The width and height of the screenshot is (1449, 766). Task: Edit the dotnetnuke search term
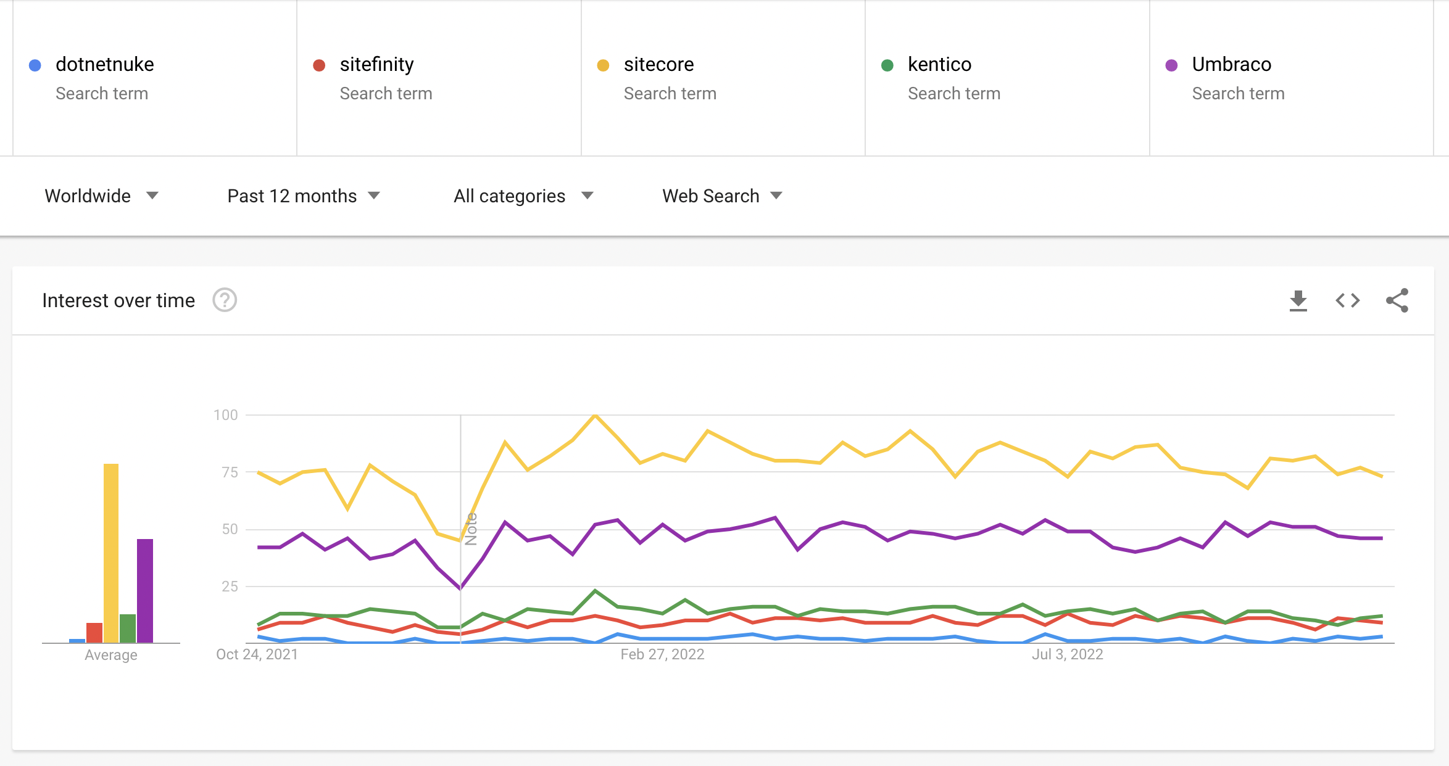pyautogui.click(x=105, y=65)
